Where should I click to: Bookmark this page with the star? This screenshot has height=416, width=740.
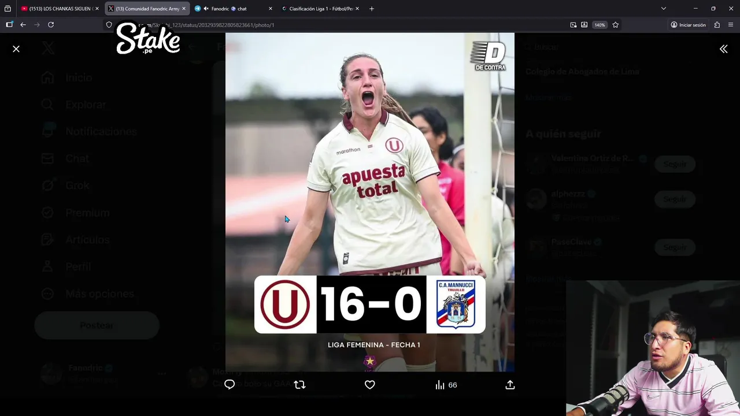click(616, 25)
